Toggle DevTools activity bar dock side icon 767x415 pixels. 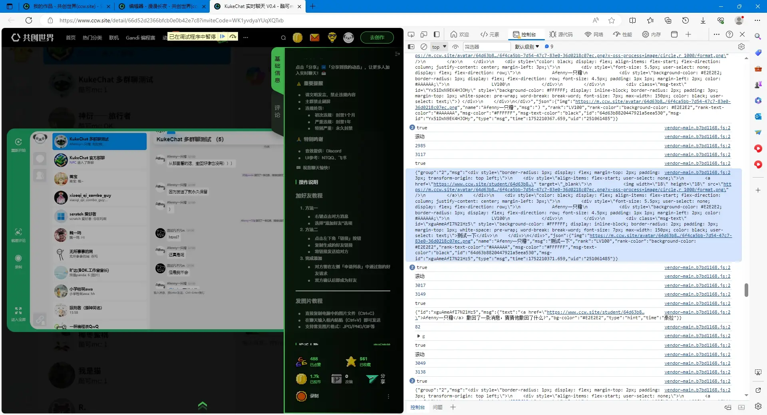pyautogui.click(x=437, y=34)
